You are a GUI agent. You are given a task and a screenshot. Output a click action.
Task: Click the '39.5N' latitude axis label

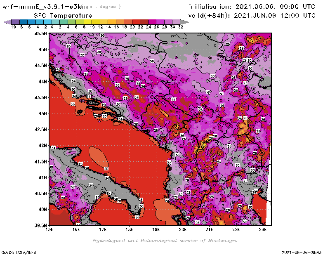[40, 226]
